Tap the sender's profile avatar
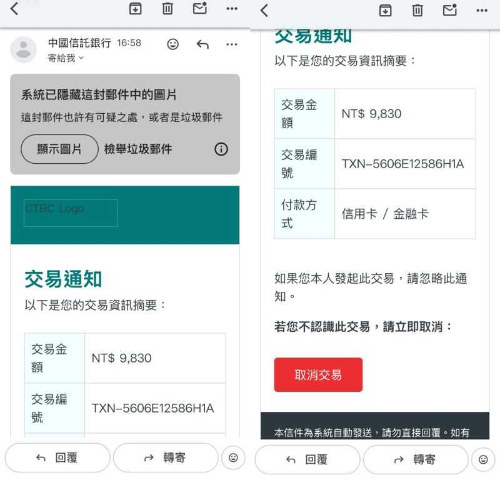The image size is (500, 500). coord(24,49)
